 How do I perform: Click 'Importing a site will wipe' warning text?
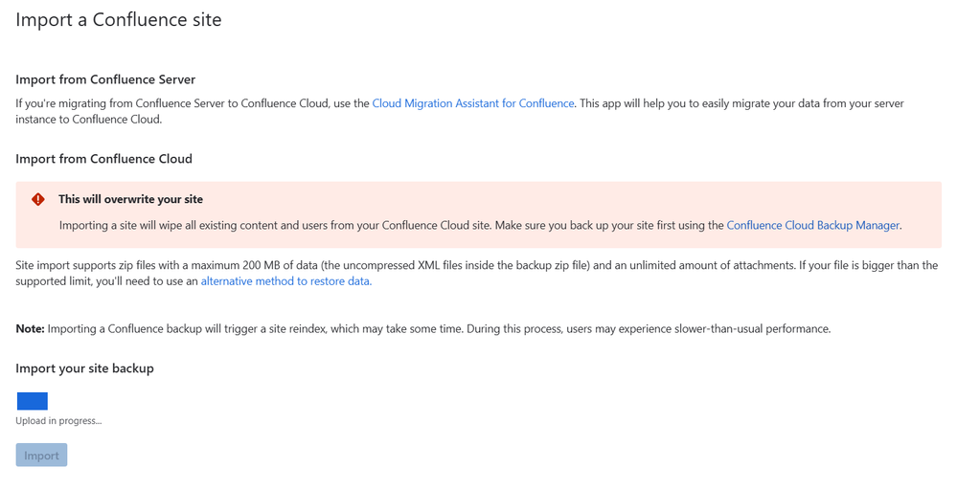pyautogui.click(x=480, y=226)
